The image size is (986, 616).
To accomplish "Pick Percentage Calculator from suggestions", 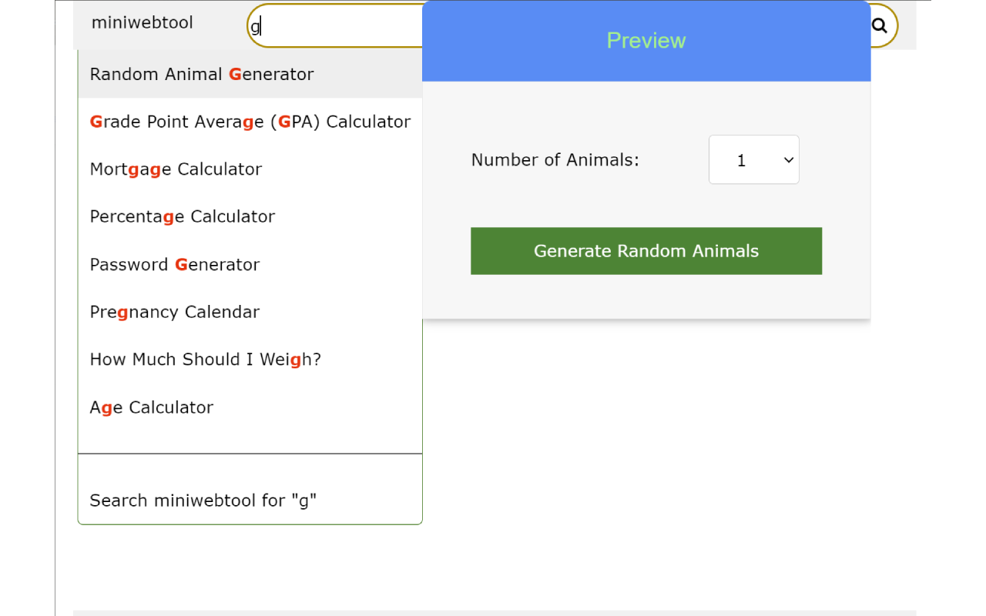I will (x=182, y=216).
